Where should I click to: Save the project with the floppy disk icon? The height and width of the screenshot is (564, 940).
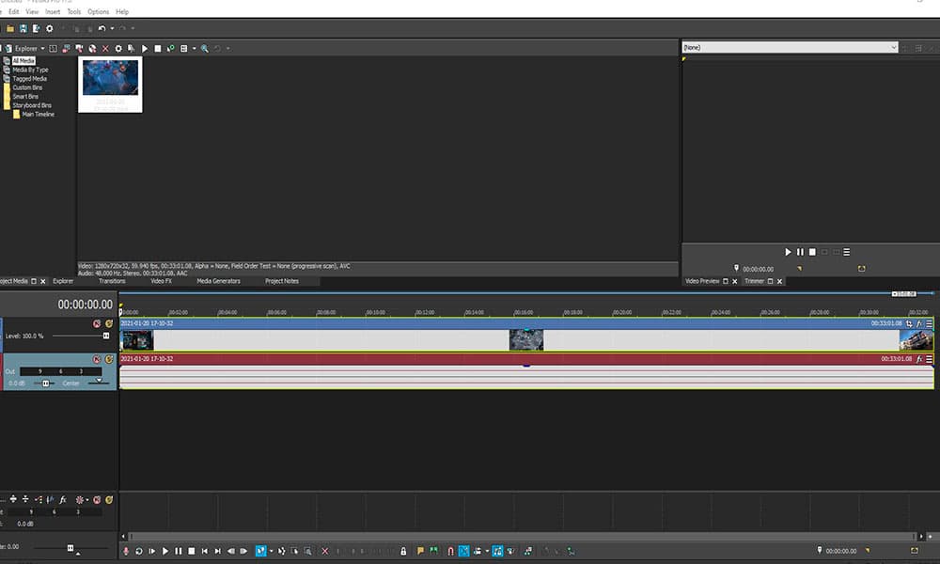pos(23,28)
